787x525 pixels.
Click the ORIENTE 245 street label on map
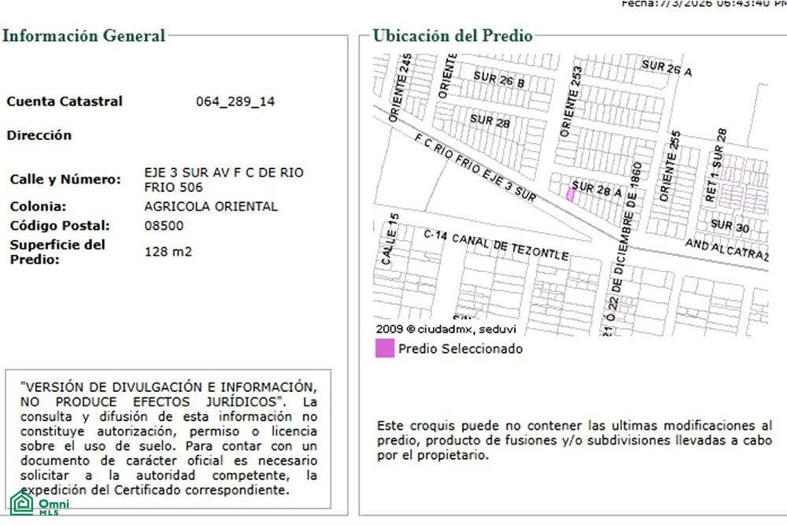pos(401,87)
